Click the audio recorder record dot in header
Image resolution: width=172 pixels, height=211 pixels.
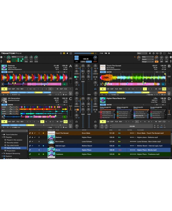109,53
